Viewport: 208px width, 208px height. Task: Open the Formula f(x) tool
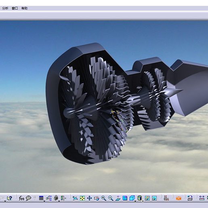21,198
